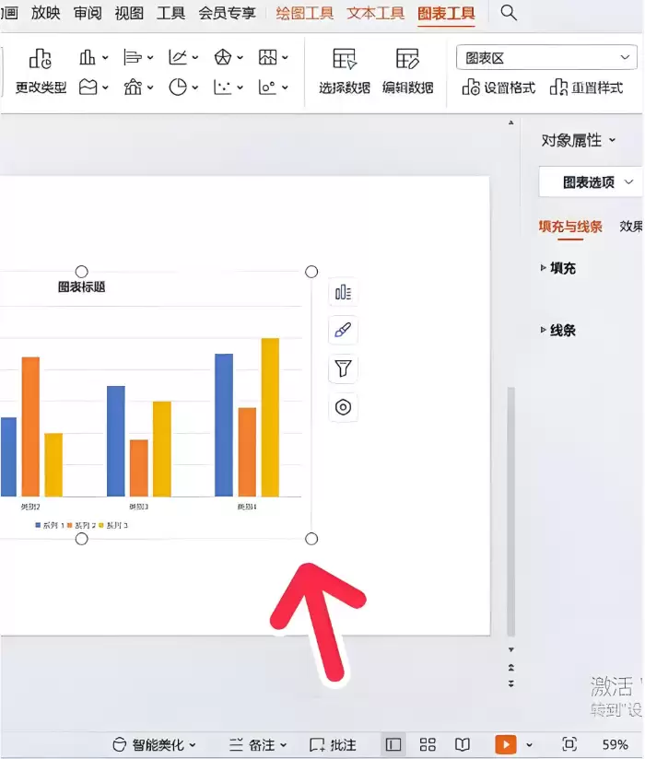Open the 图表选项 dropdown in side panel
The height and width of the screenshot is (759, 645).
[x=592, y=182]
